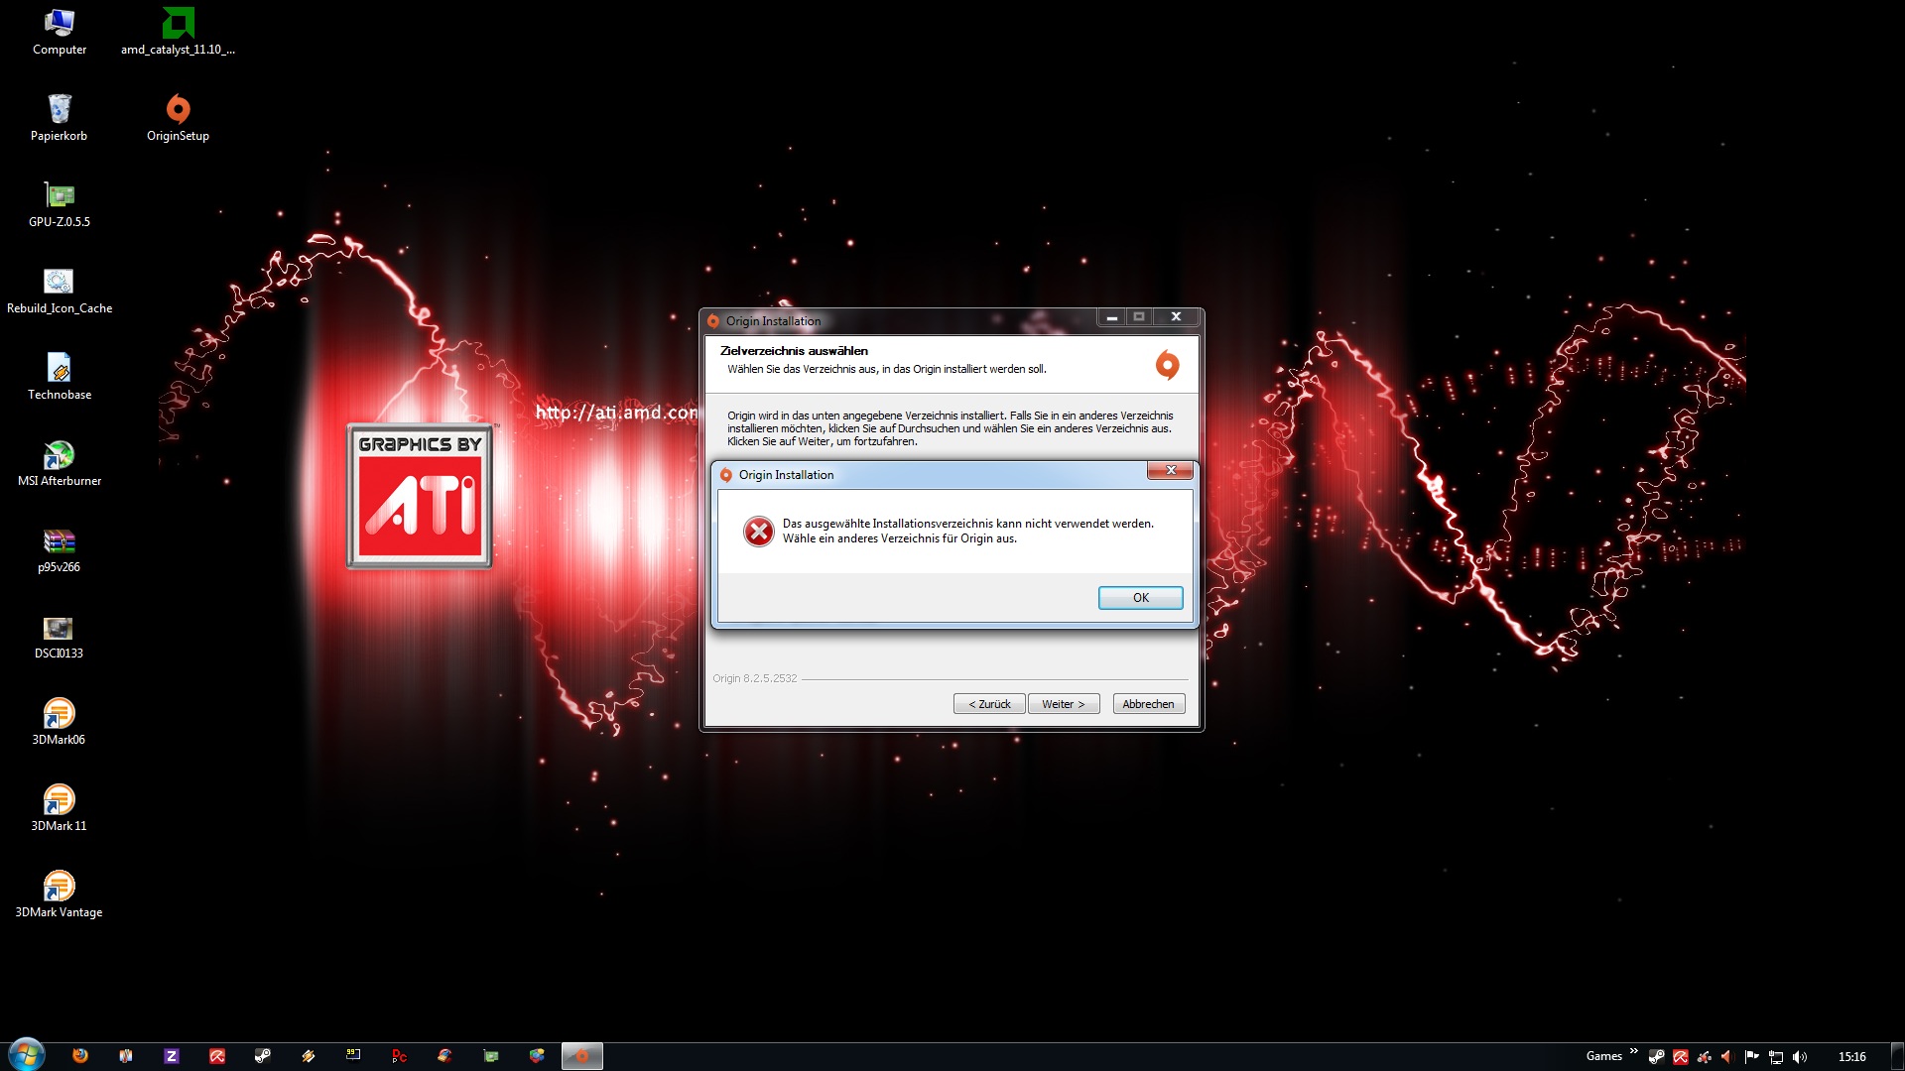
Task: Open the Games toolbar label
Action: pyautogui.click(x=1603, y=1056)
